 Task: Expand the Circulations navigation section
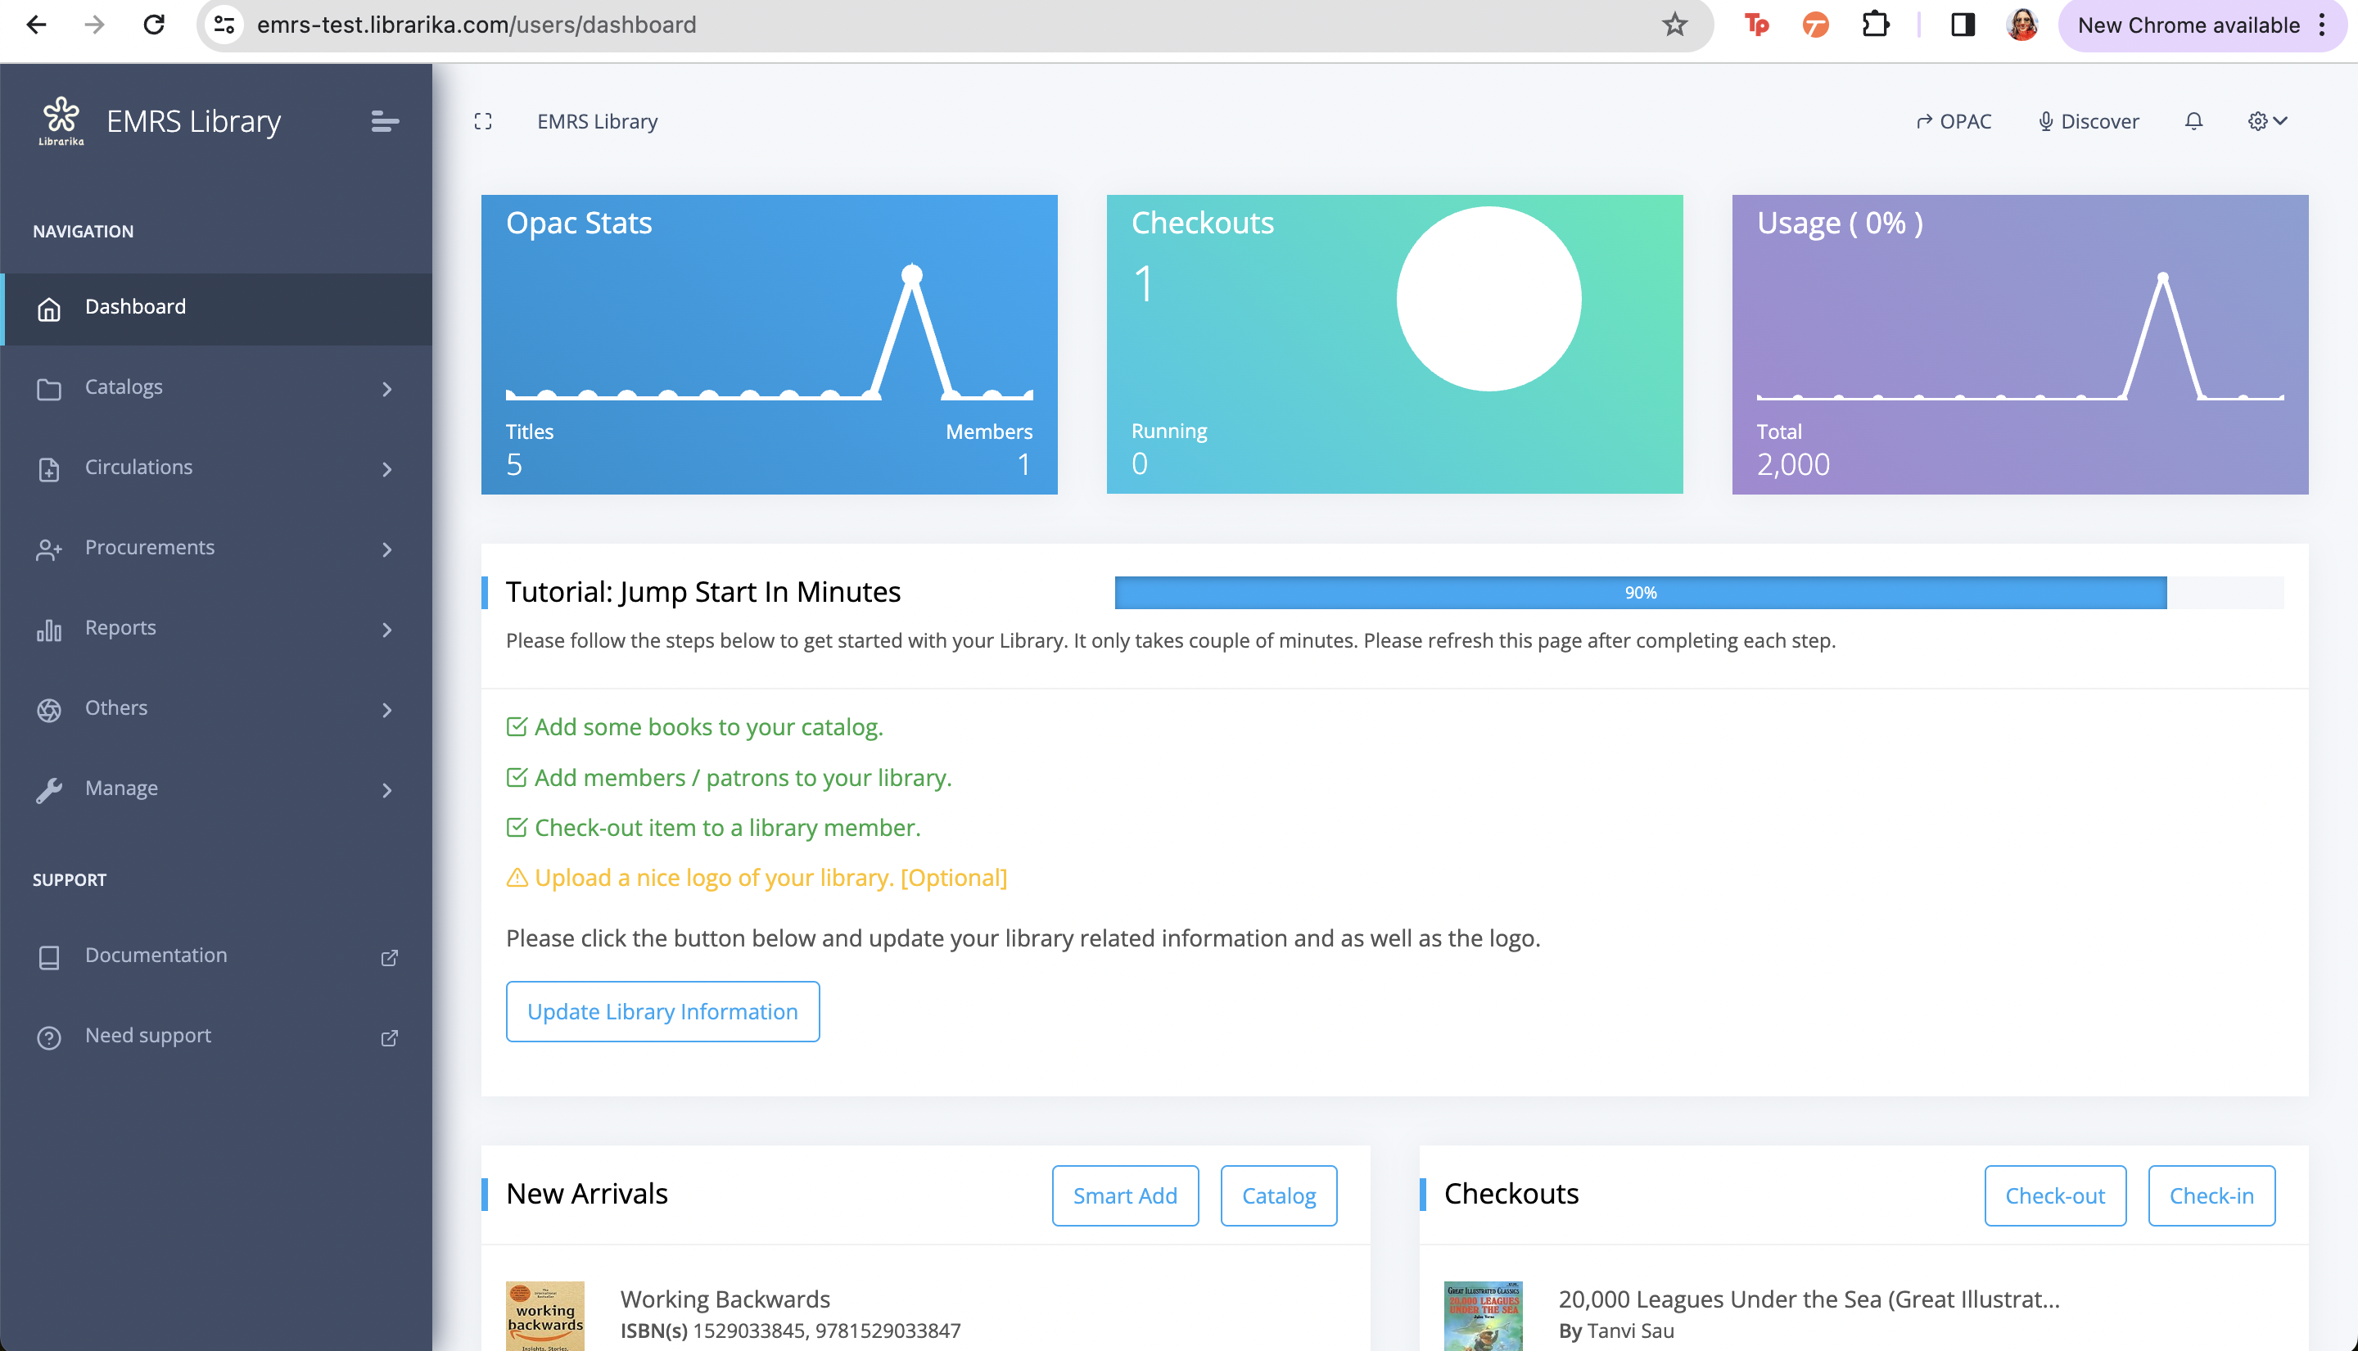coord(215,468)
